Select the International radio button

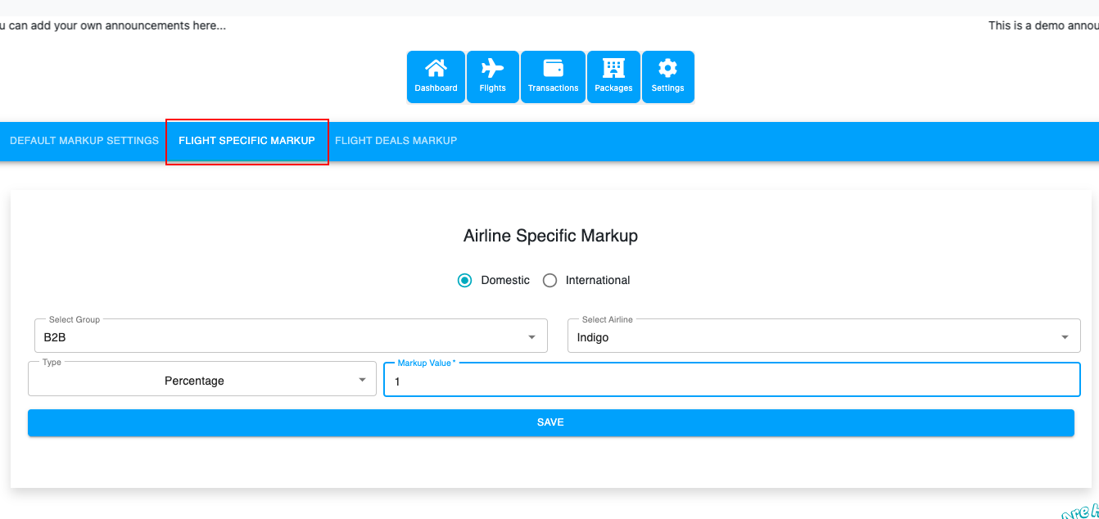pos(550,280)
